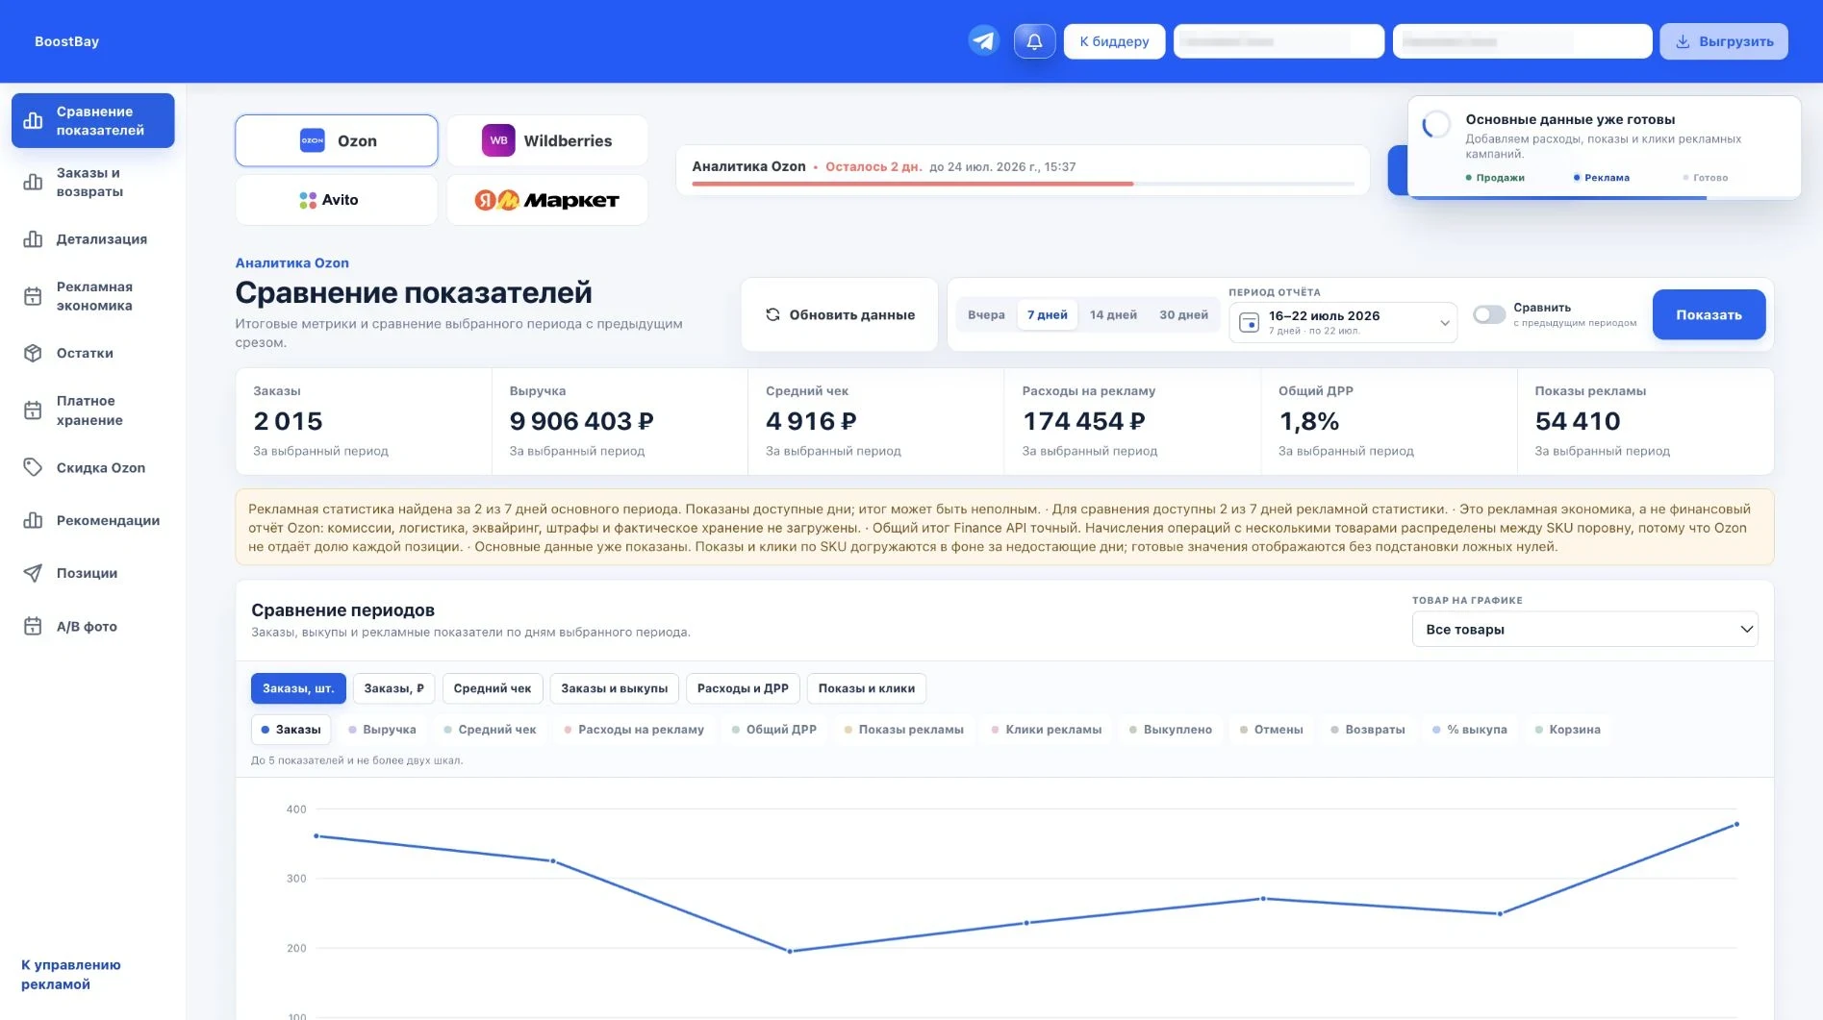Enable the Возвраты series chip
Image resolution: width=1823 pixels, height=1020 pixels.
click(1367, 730)
